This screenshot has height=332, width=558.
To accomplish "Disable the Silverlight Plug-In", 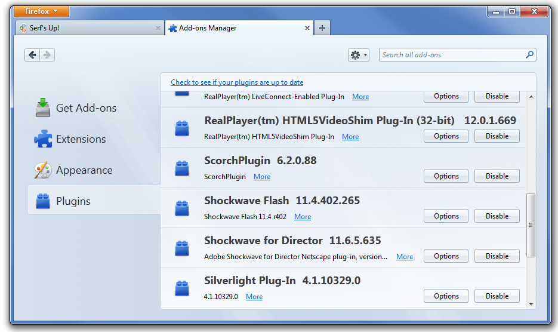I will [497, 296].
